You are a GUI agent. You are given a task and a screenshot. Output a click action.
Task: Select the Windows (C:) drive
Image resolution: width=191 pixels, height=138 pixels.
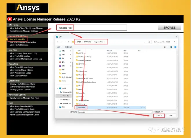[x=66, y=92]
